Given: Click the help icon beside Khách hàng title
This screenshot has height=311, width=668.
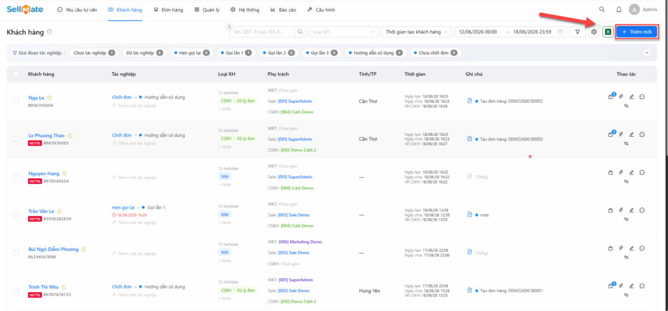Looking at the screenshot, I should (x=50, y=31).
